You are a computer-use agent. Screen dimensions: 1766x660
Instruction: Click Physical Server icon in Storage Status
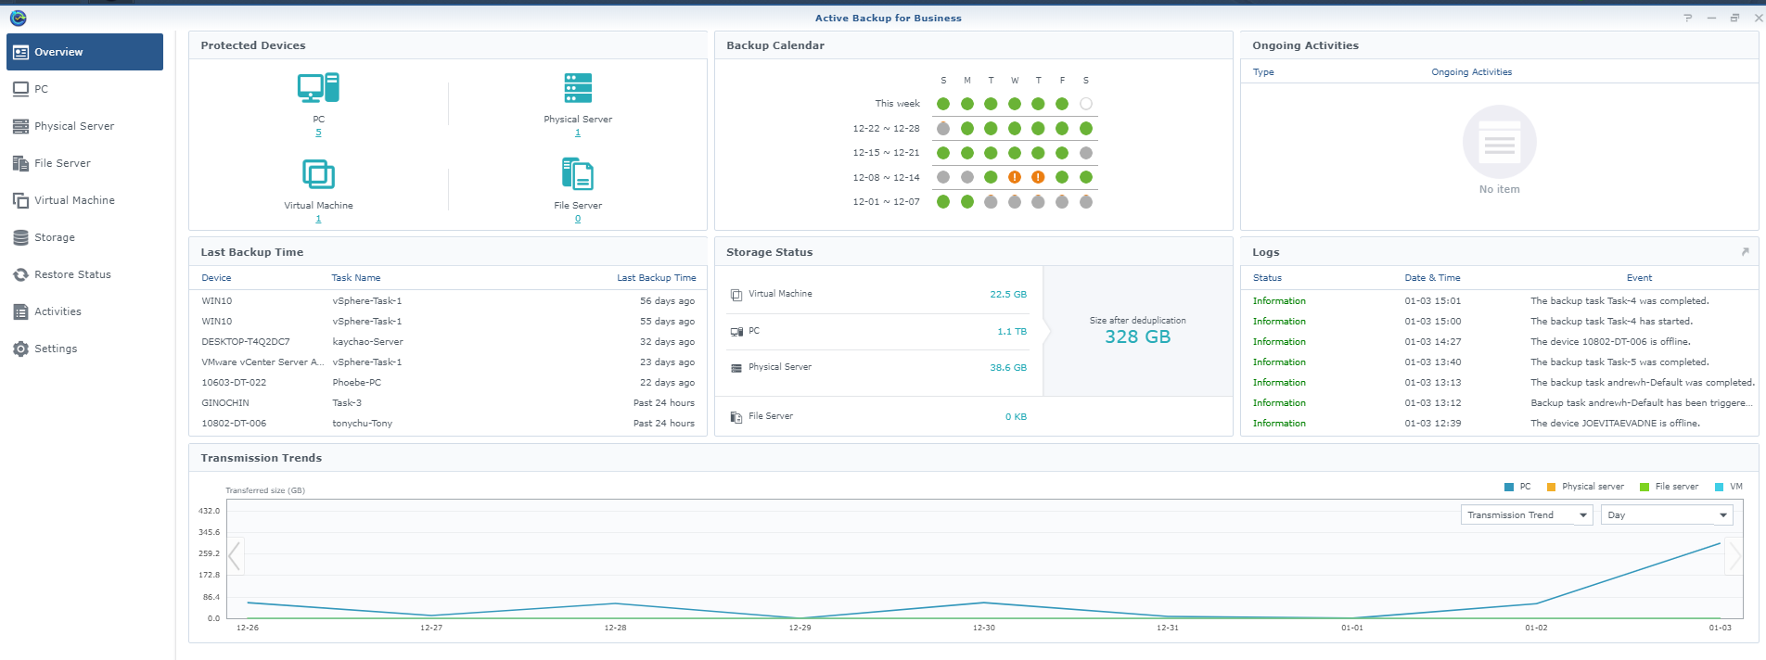736,368
